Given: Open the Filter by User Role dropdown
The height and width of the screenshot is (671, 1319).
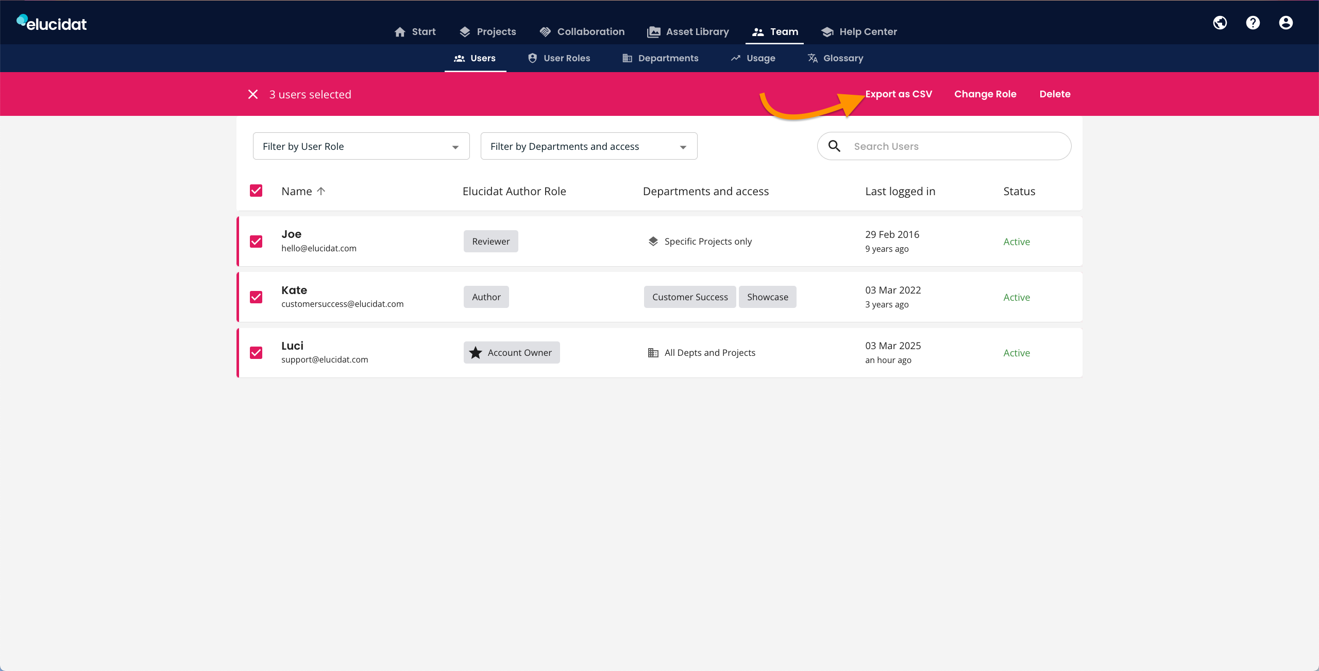Looking at the screenshot, I should (x=361, y=146).
